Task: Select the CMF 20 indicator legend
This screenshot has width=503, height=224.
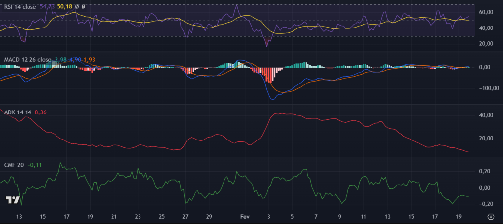Action: 14,165
